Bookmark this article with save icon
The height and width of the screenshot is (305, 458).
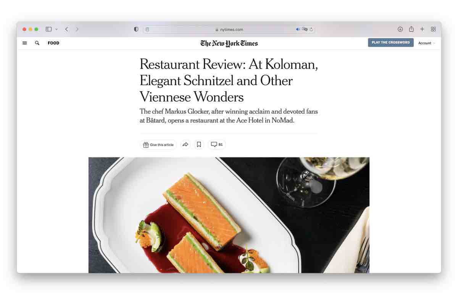click(199, 144)
